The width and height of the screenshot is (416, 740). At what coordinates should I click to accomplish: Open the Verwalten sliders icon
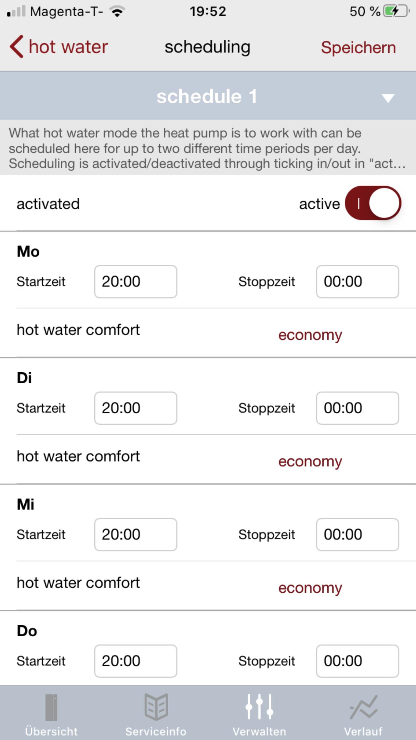click(x=259, y=707)
